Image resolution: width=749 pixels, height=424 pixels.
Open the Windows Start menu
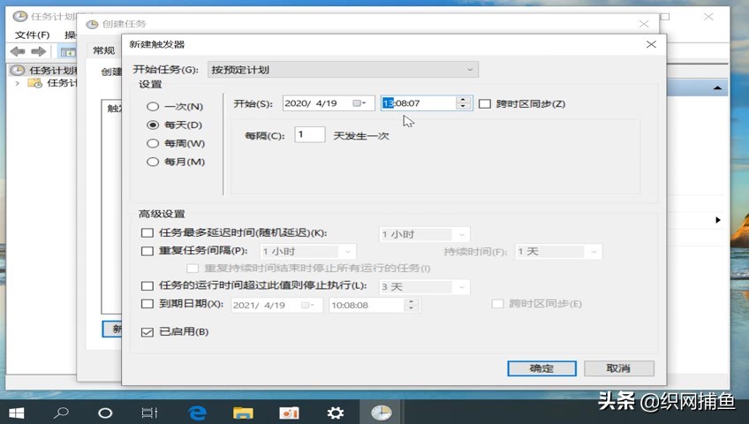tap(17, 413)
